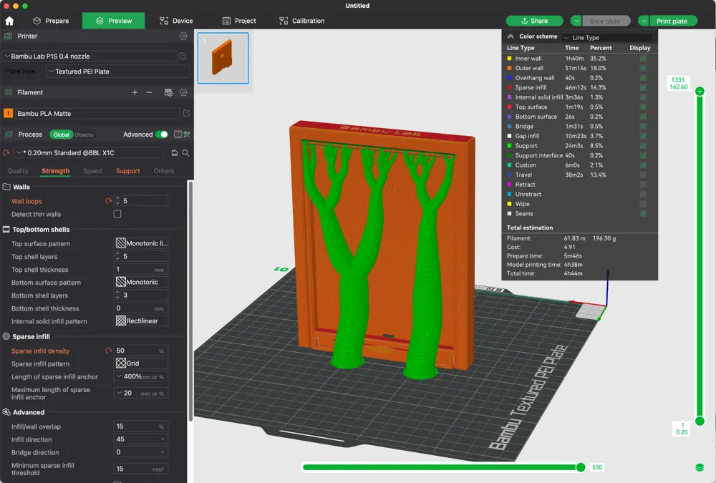Expand the Sparse infill pattern dropdown
This screenshot has width=716, height=483.
click(x=141, y=364)
